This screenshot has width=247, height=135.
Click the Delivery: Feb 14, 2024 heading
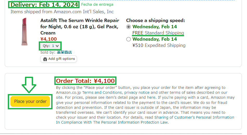(44, 5)
